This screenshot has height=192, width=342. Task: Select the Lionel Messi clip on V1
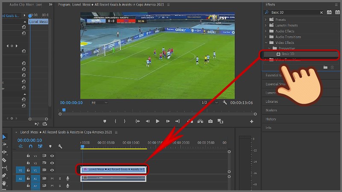point(113,169)
